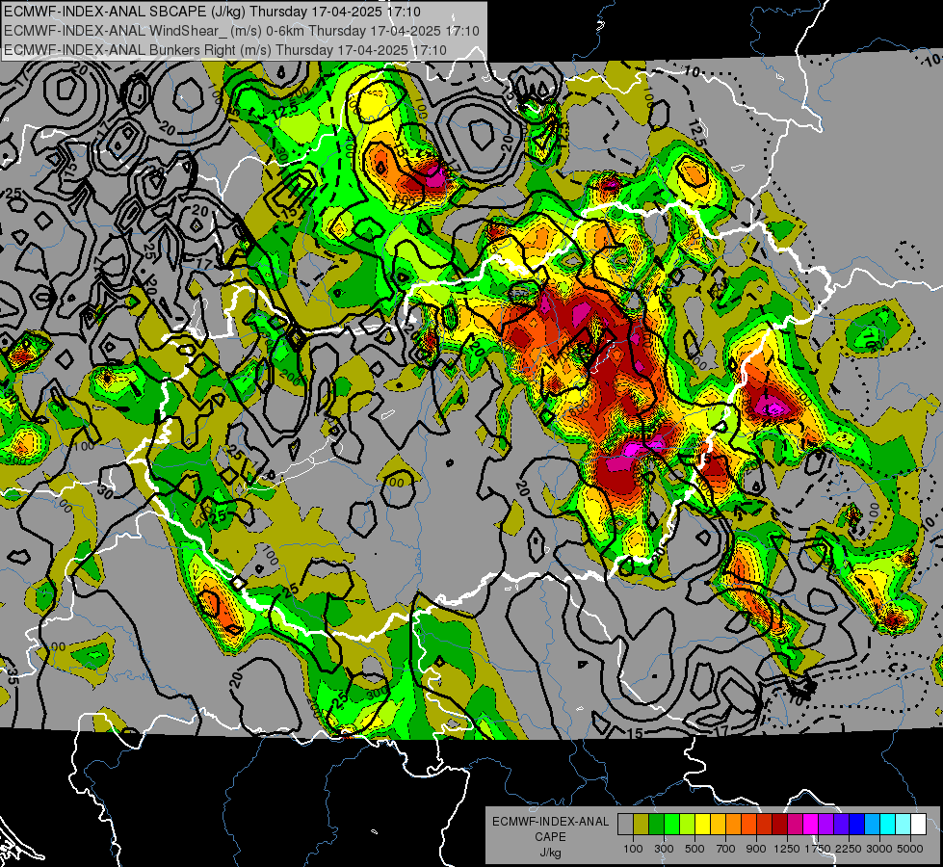The height and width of the screenshot is (867, 943).
Task: Choose the bright magenta swatch left of the 1750 tick
Action: 811,825
